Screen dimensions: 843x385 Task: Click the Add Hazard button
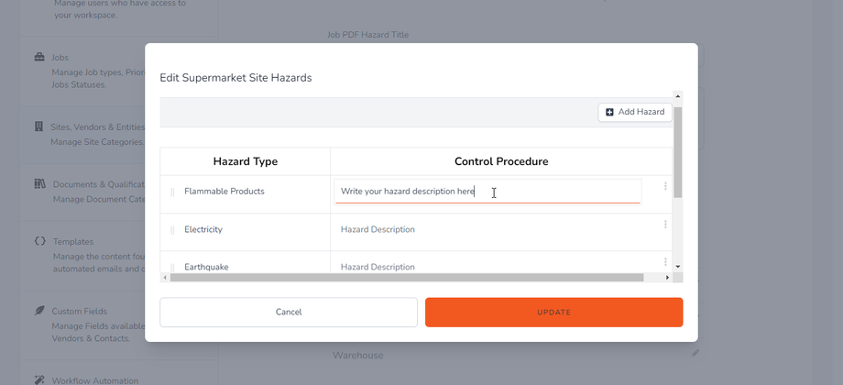[x=635, y=112]
